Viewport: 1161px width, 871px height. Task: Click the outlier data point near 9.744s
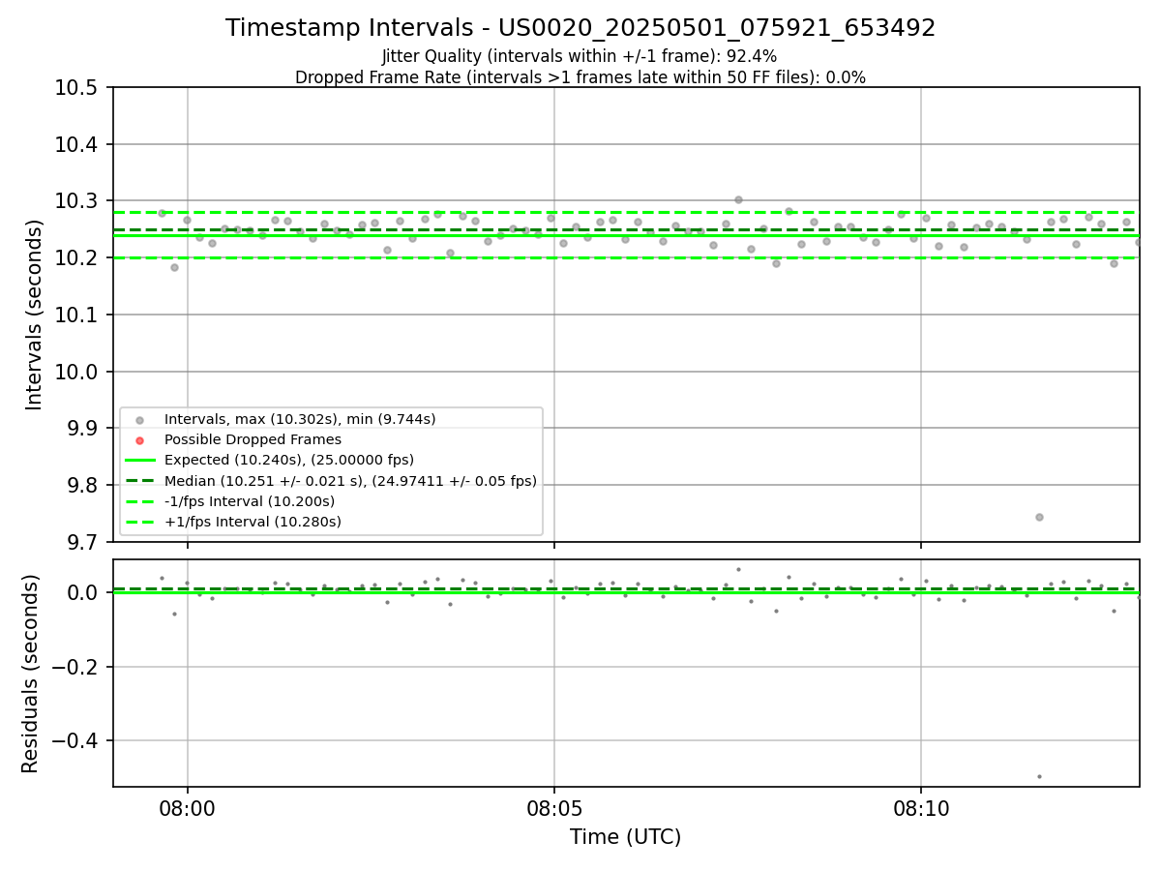pos(1039,517)
